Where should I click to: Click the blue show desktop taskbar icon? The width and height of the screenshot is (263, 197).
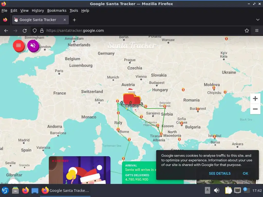pyautogui.click(x=35, y=191)
